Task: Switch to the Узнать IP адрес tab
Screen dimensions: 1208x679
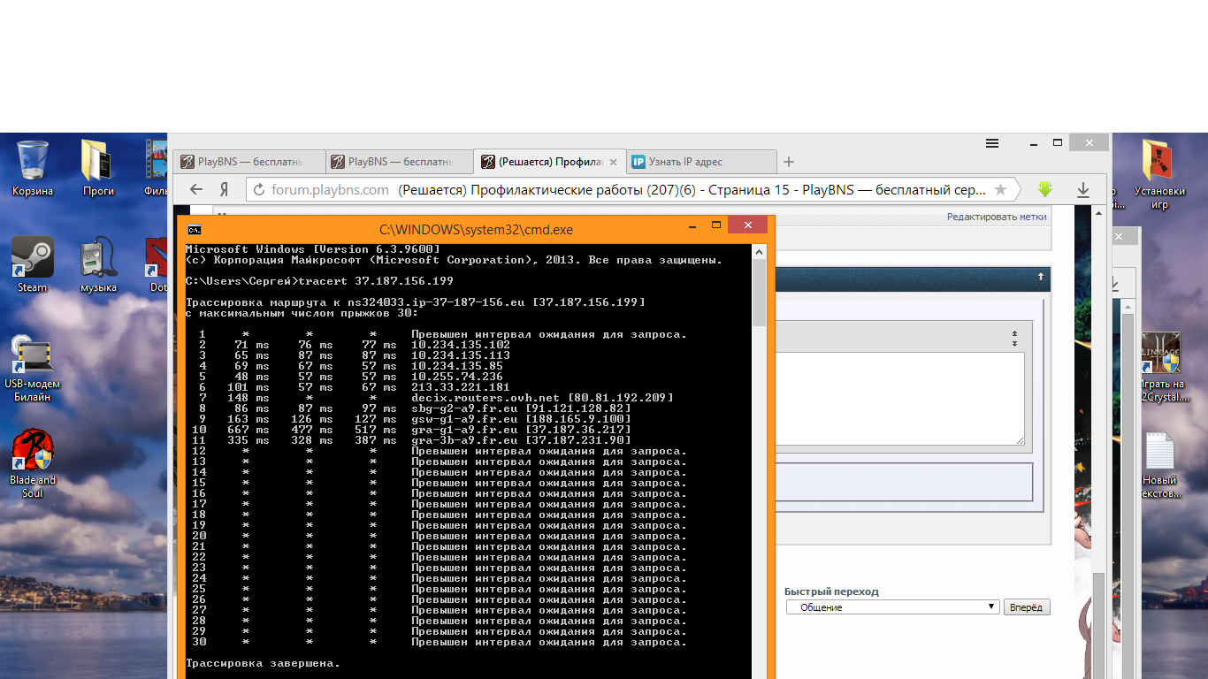Action: click(700, 162)
